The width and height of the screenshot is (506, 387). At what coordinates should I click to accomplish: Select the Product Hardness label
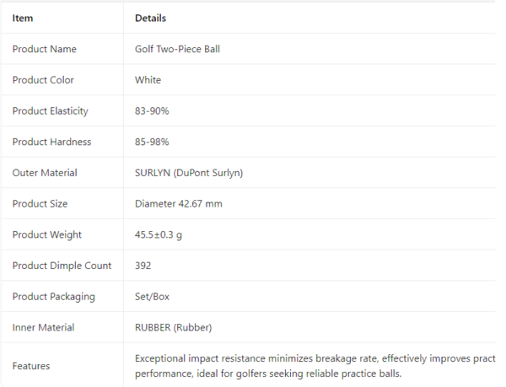(x=51, y=142)
